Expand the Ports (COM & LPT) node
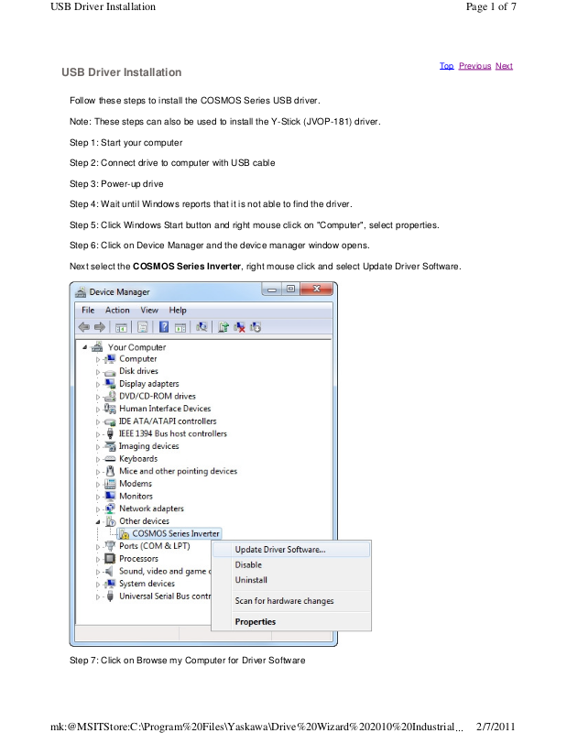 (98, 547)
